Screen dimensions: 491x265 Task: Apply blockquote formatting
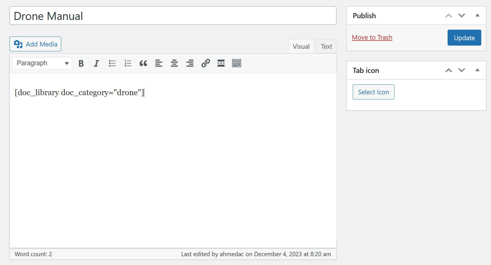coord(143,63)
